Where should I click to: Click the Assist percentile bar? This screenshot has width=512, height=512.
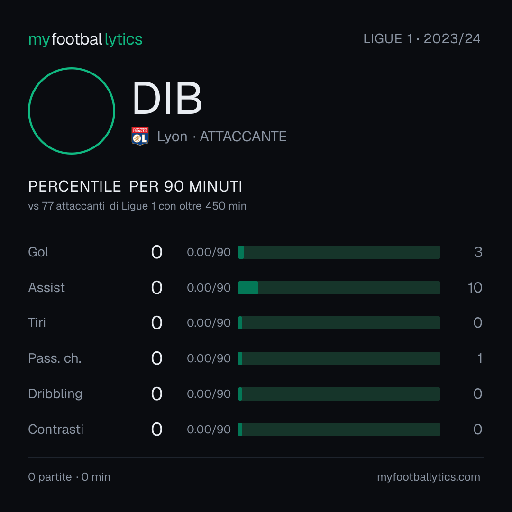click(339, 288)
